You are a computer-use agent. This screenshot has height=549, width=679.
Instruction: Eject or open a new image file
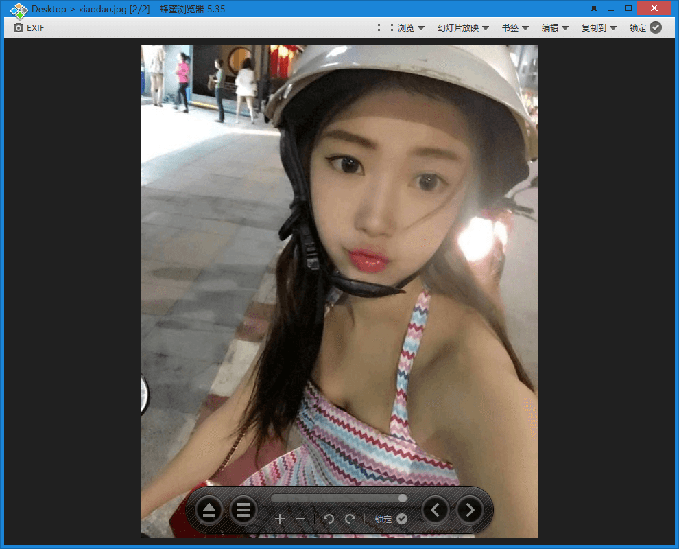(209, 510)
